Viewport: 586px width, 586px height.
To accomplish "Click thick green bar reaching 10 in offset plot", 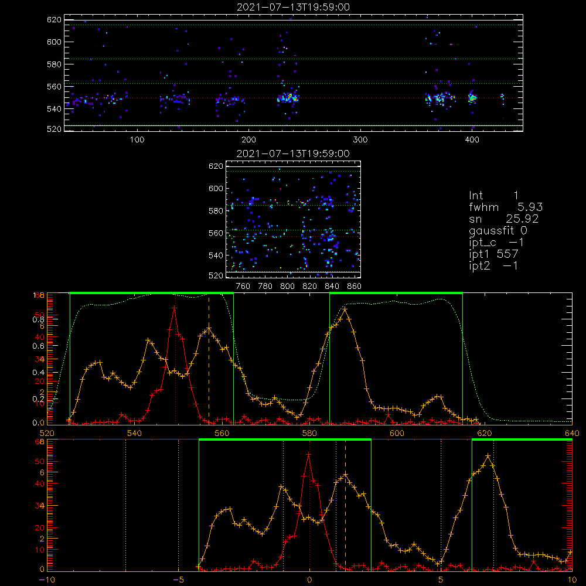I will click(522, 439).
